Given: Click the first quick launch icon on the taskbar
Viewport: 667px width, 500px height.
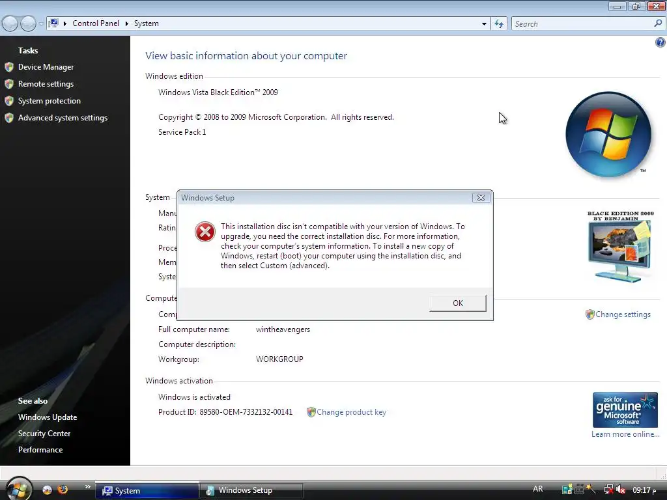Looking at the screenshot, I should 47,490.
